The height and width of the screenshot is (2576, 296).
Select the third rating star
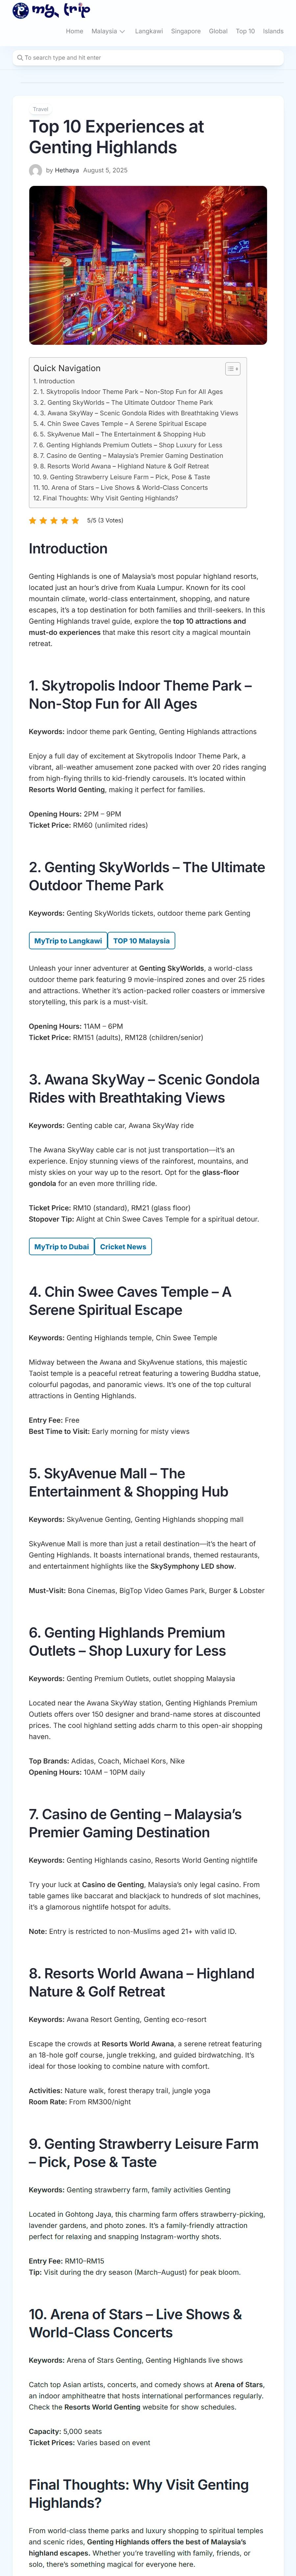[x=54, y=521]
